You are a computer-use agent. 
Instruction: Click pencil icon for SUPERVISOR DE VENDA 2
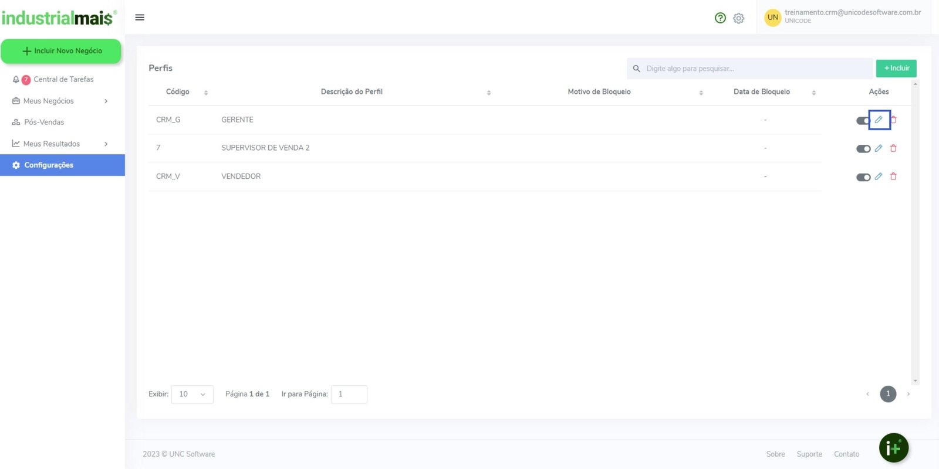(879, 148)
